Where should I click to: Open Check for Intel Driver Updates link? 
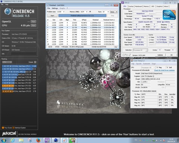164,70
